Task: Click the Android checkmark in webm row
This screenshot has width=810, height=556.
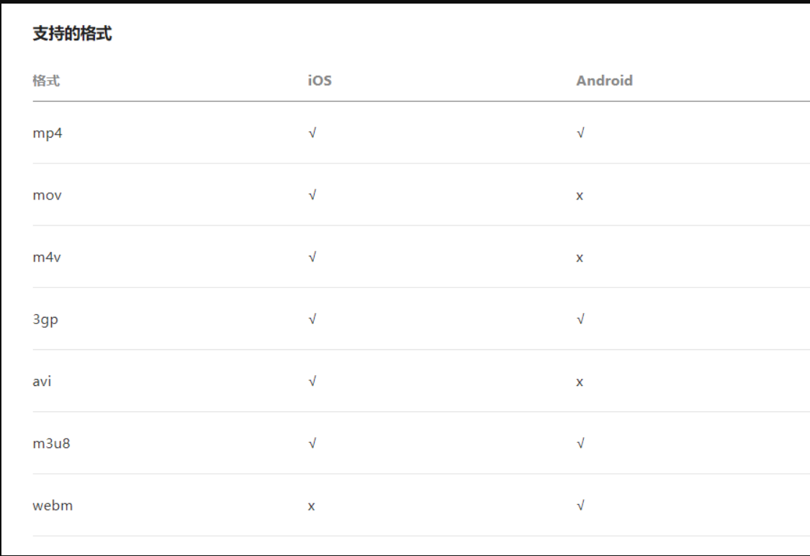Action: [580, 505]
